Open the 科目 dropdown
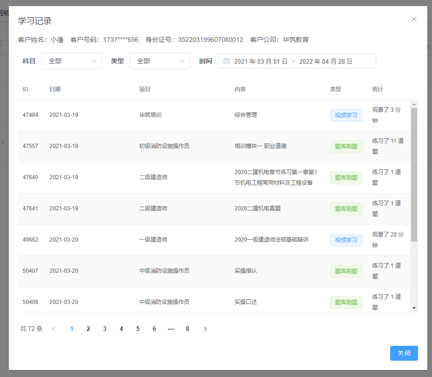432x377 pixels. [x=72, y=61]
